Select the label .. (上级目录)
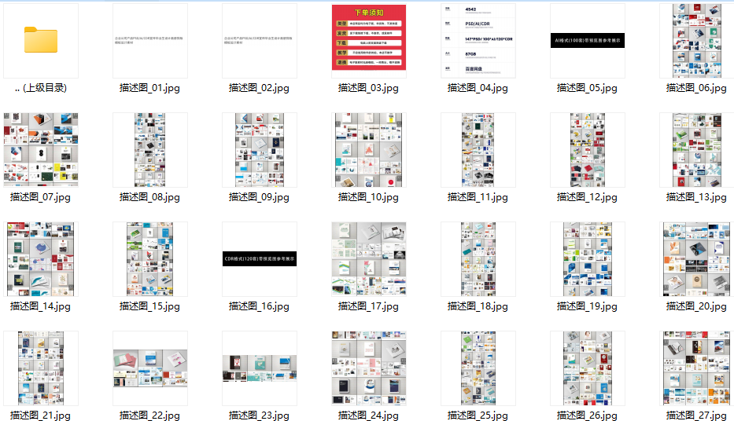This screenshot has height=421, width=734. click(41, 88)
